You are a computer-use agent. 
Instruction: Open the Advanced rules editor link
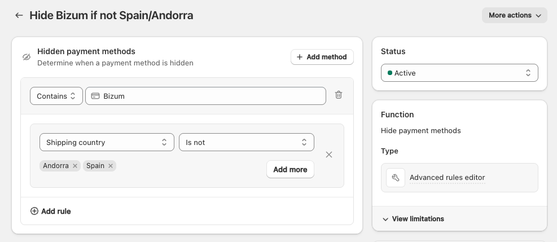tap(447, 178)
